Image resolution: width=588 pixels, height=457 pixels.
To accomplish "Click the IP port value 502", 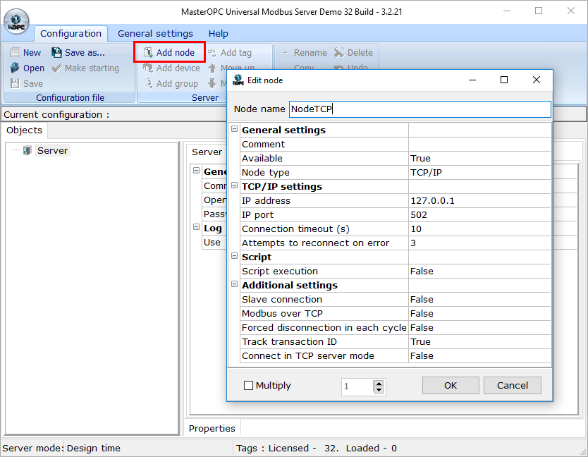I will 479,215.
